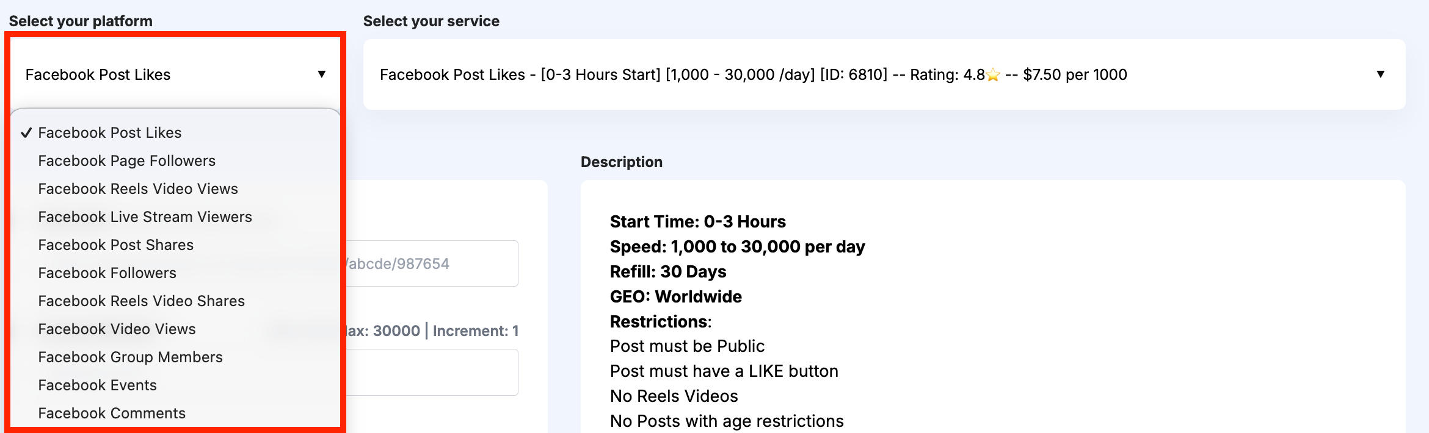This screenshot has height=433, width=1429.
Task: Open the service dropdown arrow
Action: click(1380, 74)
